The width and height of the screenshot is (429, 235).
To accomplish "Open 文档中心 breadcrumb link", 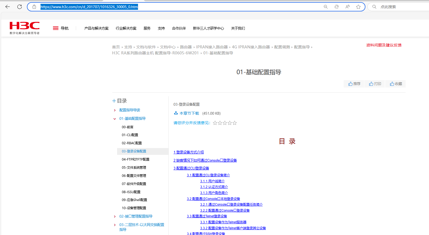I will pos(168,47).
